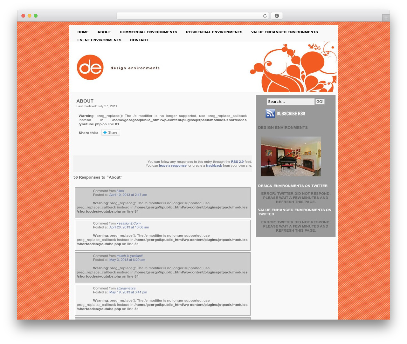Click 'Last modified: July 27, 2011' text
Viewport: 407px width, 344px height.
click(x=97, y=106)
